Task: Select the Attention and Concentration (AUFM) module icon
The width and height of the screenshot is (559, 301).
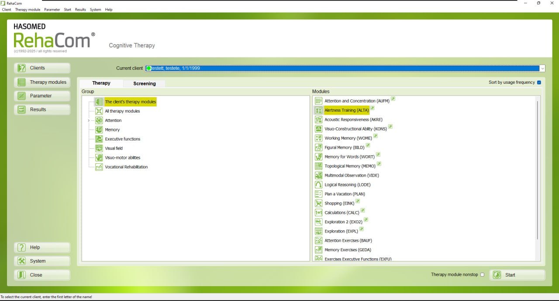Action: tap(318, 101)
